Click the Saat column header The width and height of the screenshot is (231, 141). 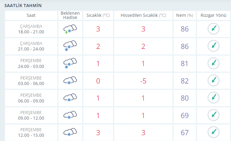pyautogui.click(x=31, y=15)
